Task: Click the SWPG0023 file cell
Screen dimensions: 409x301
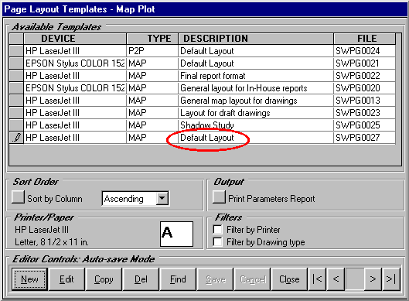Action: point(364,113)
